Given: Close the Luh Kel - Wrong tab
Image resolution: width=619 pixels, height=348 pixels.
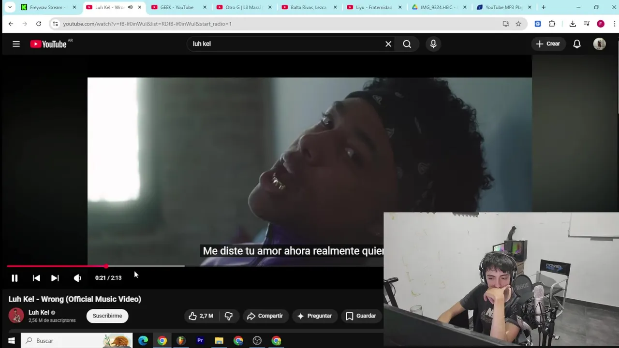Looking at the screenshot, I should tap(140, 7).
